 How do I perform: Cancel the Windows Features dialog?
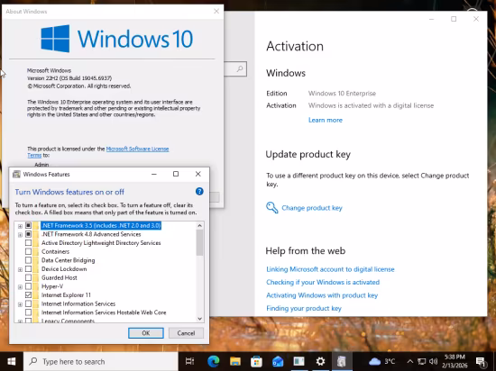pyautogui.click(x=186, y=333)
